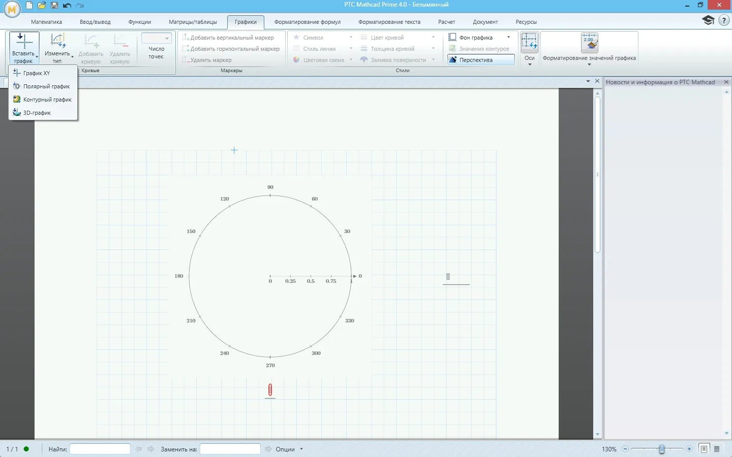The width and height of the screenshot is (732, 457).
Task: Click the 130% zoom value
Action: pyautogui.click(x=609, y=449)
